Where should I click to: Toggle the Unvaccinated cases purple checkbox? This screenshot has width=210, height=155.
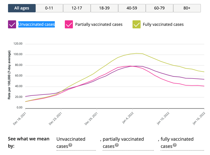tap(12, 25)
